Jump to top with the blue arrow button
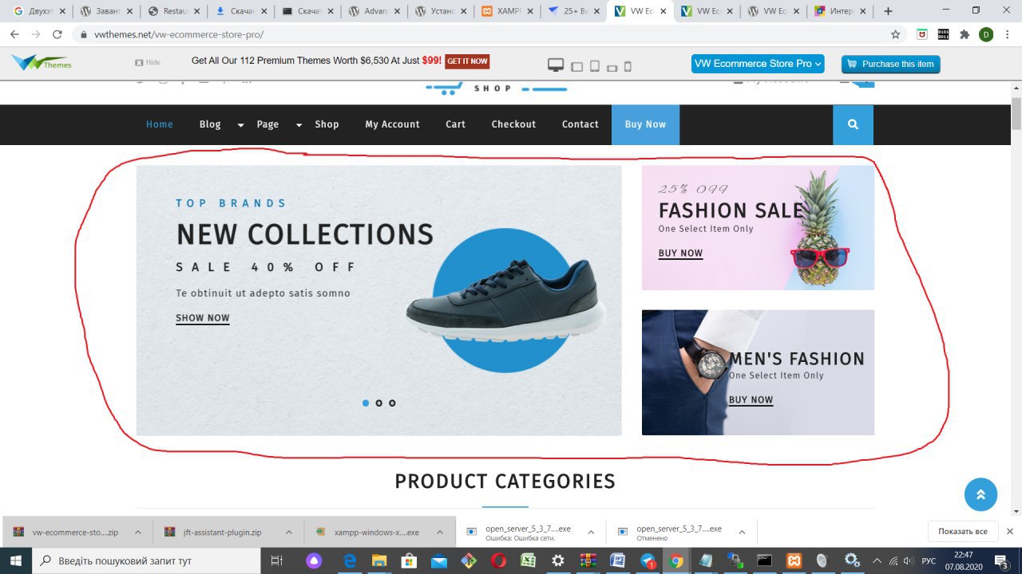Image resolution: width=1022 pixels, height=574 pixels. (x=980, y=494)
